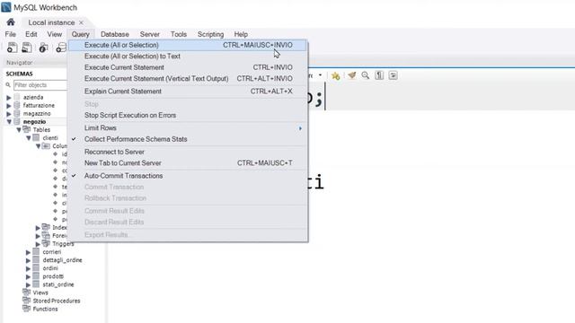The image size is (575, 323).
Task: Open the Database menu
Action: (x=115, y=34)
